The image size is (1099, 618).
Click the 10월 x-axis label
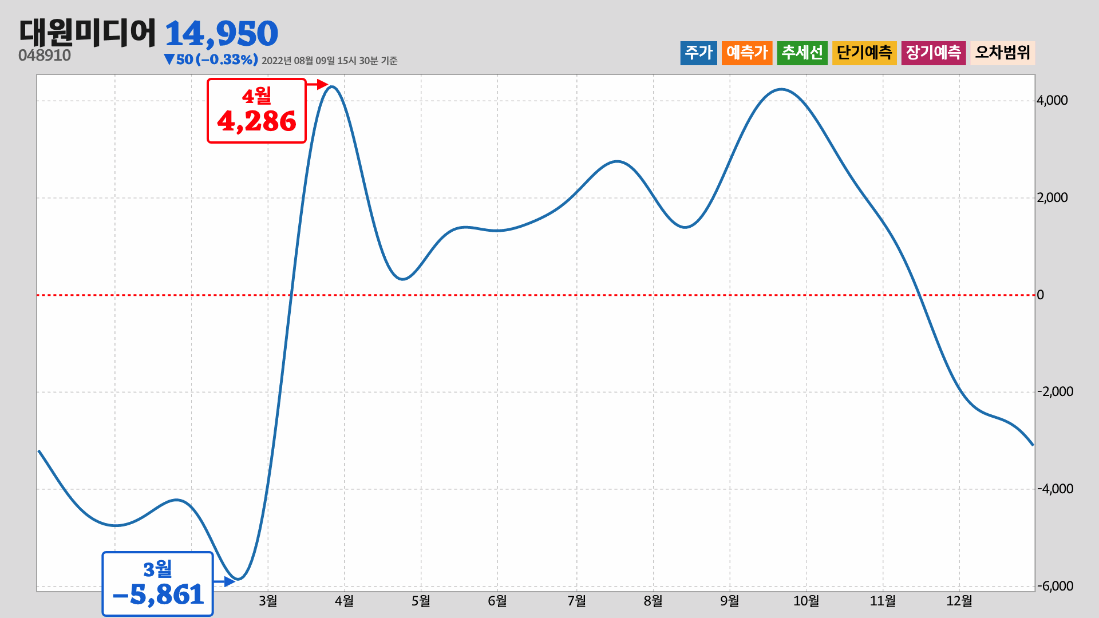tap(806, 601)
